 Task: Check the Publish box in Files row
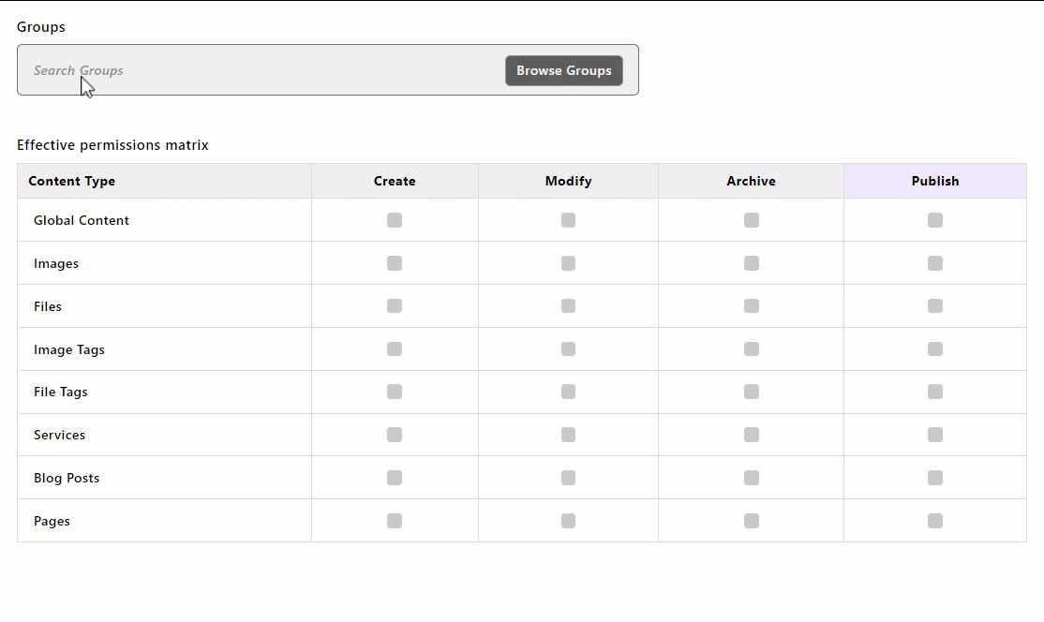click(x=935, y=306)
